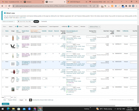
Task: Launch Microsoft Edge from the taskbar
Action: (x=8, y=109)
